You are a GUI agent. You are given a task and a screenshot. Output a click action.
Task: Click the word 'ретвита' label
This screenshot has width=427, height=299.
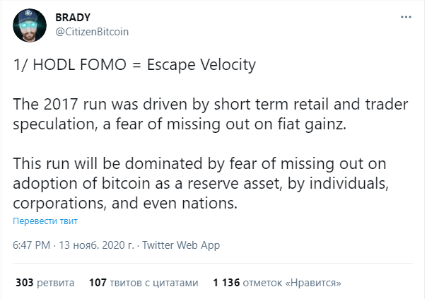pos(56,283)
